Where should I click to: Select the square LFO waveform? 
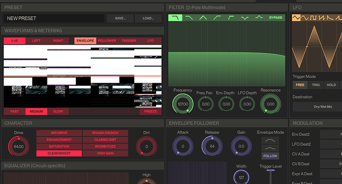click(313, 18)
